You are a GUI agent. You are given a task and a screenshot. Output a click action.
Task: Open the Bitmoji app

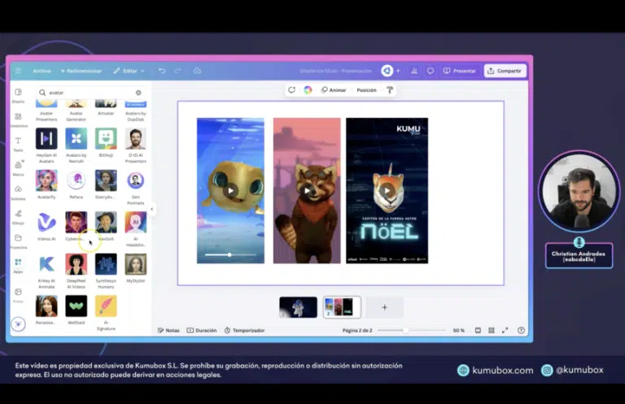(106, 142)
